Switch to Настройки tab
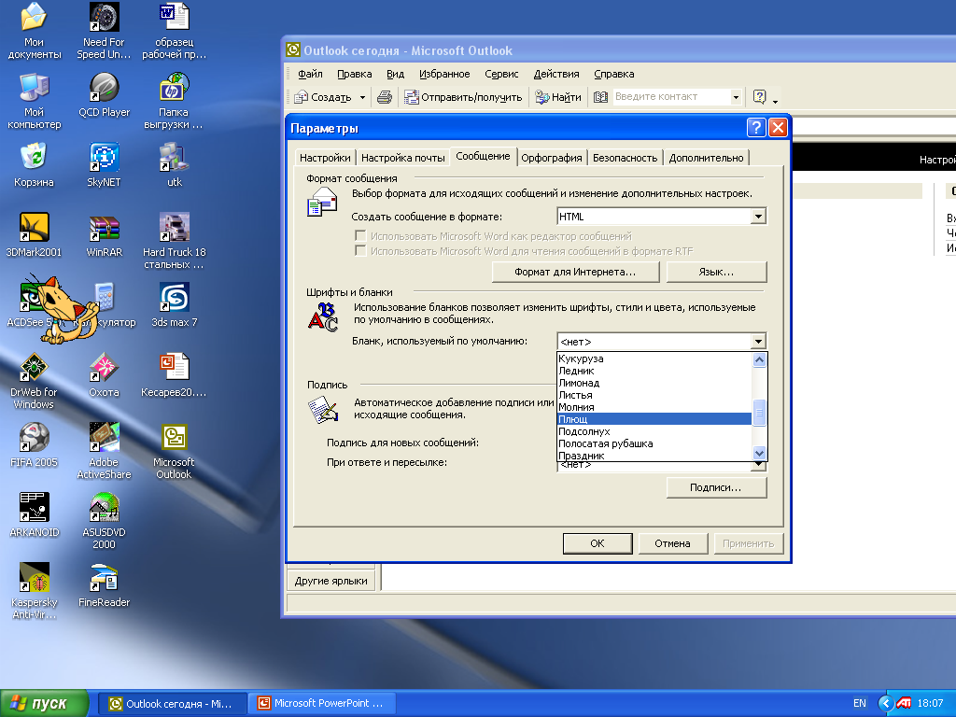This screenshot has height=717, width=956. (x=325, y=158)
